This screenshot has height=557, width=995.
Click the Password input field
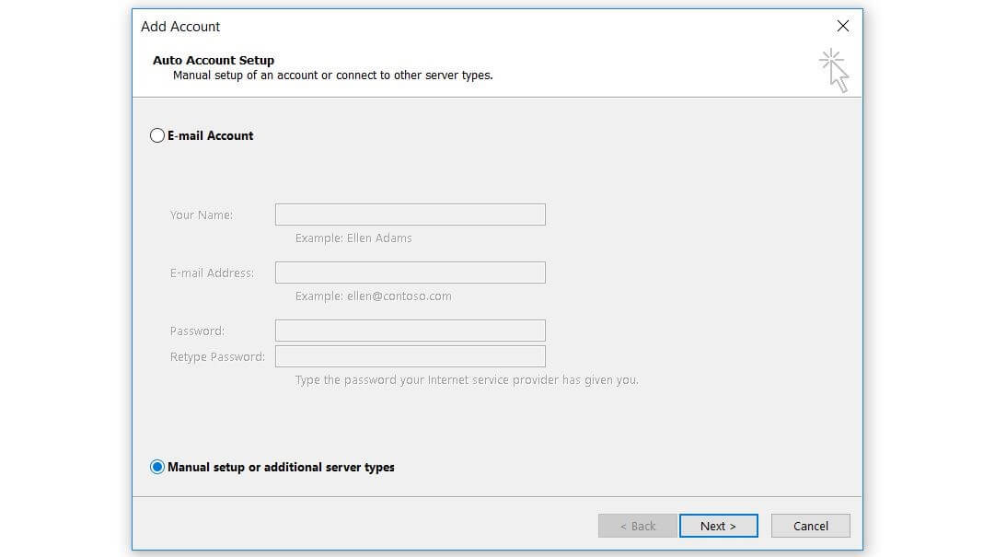[x=410, y=331]
